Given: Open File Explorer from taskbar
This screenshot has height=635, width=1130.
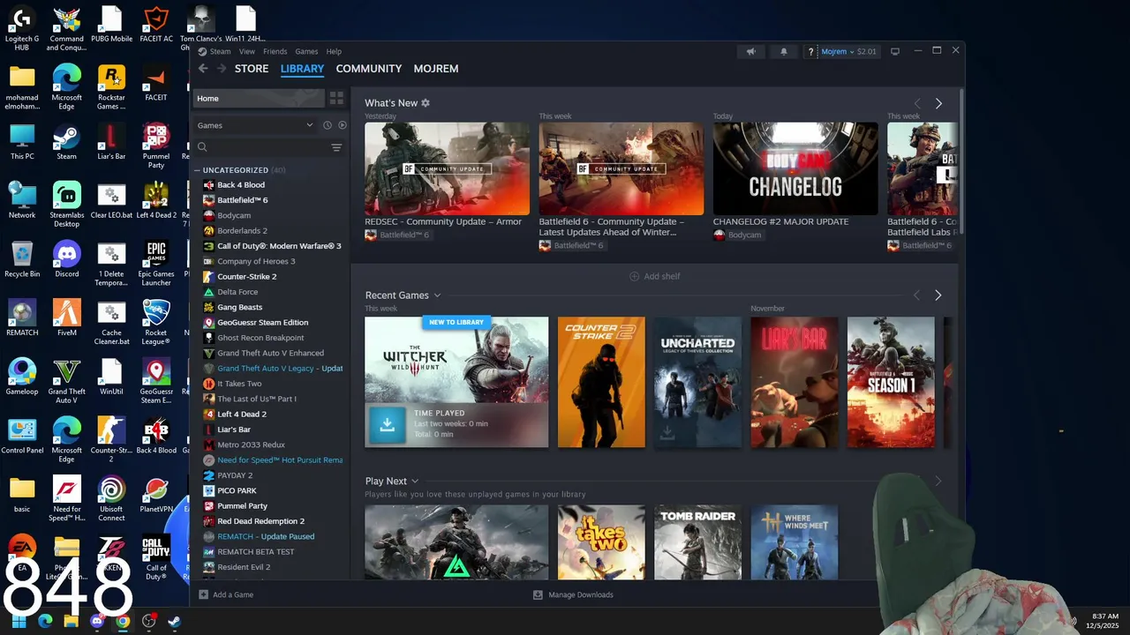Looking at the screenshot, I should tap(71, 621).
